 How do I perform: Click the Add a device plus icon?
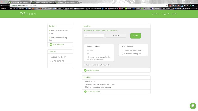(x=51, y=44)
